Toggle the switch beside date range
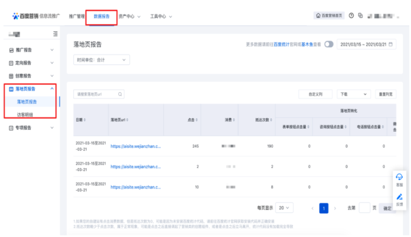 click(329, 44)
